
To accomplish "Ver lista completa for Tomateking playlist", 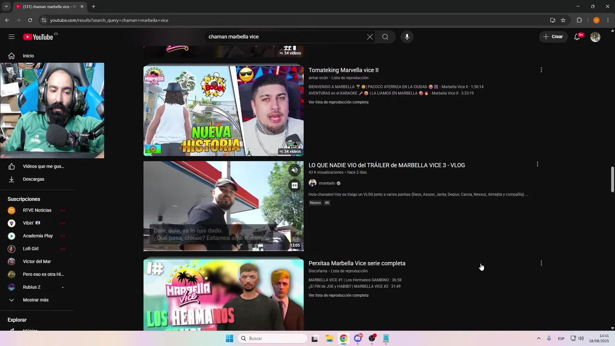I will tap(338, 102).
